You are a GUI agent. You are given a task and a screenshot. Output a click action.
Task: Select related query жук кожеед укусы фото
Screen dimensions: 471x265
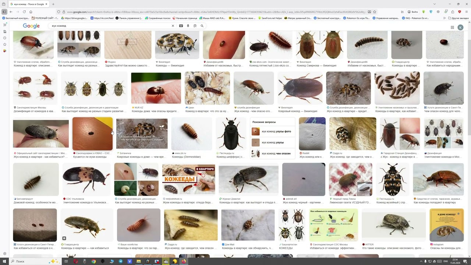272,131
